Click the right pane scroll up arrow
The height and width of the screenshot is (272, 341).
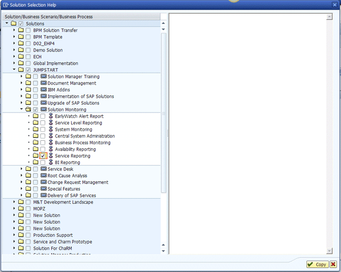(x=330, y=16)
